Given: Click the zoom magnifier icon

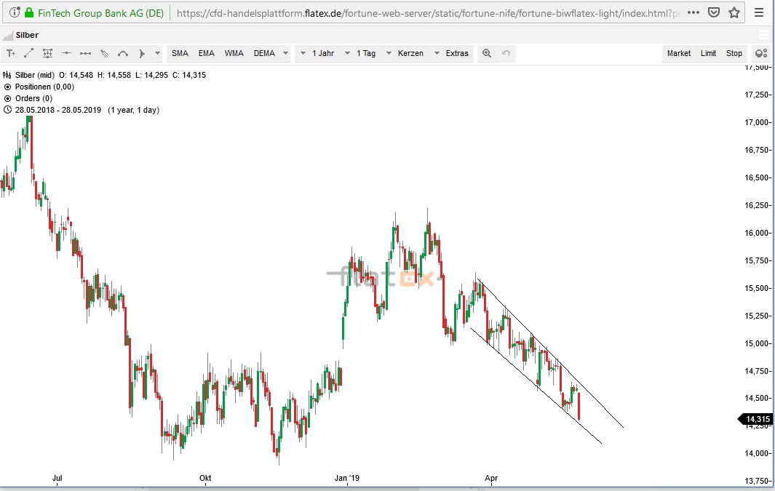Looking at the screenshot, I should point(487,53).
